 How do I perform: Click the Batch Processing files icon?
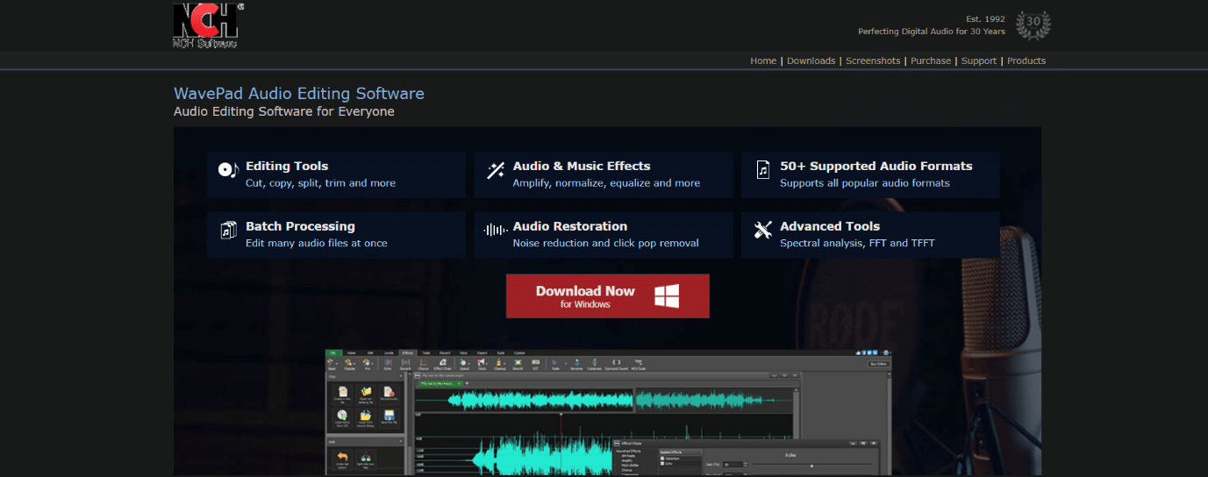228,231
